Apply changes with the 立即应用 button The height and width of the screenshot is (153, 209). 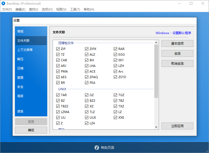[177, 126]
